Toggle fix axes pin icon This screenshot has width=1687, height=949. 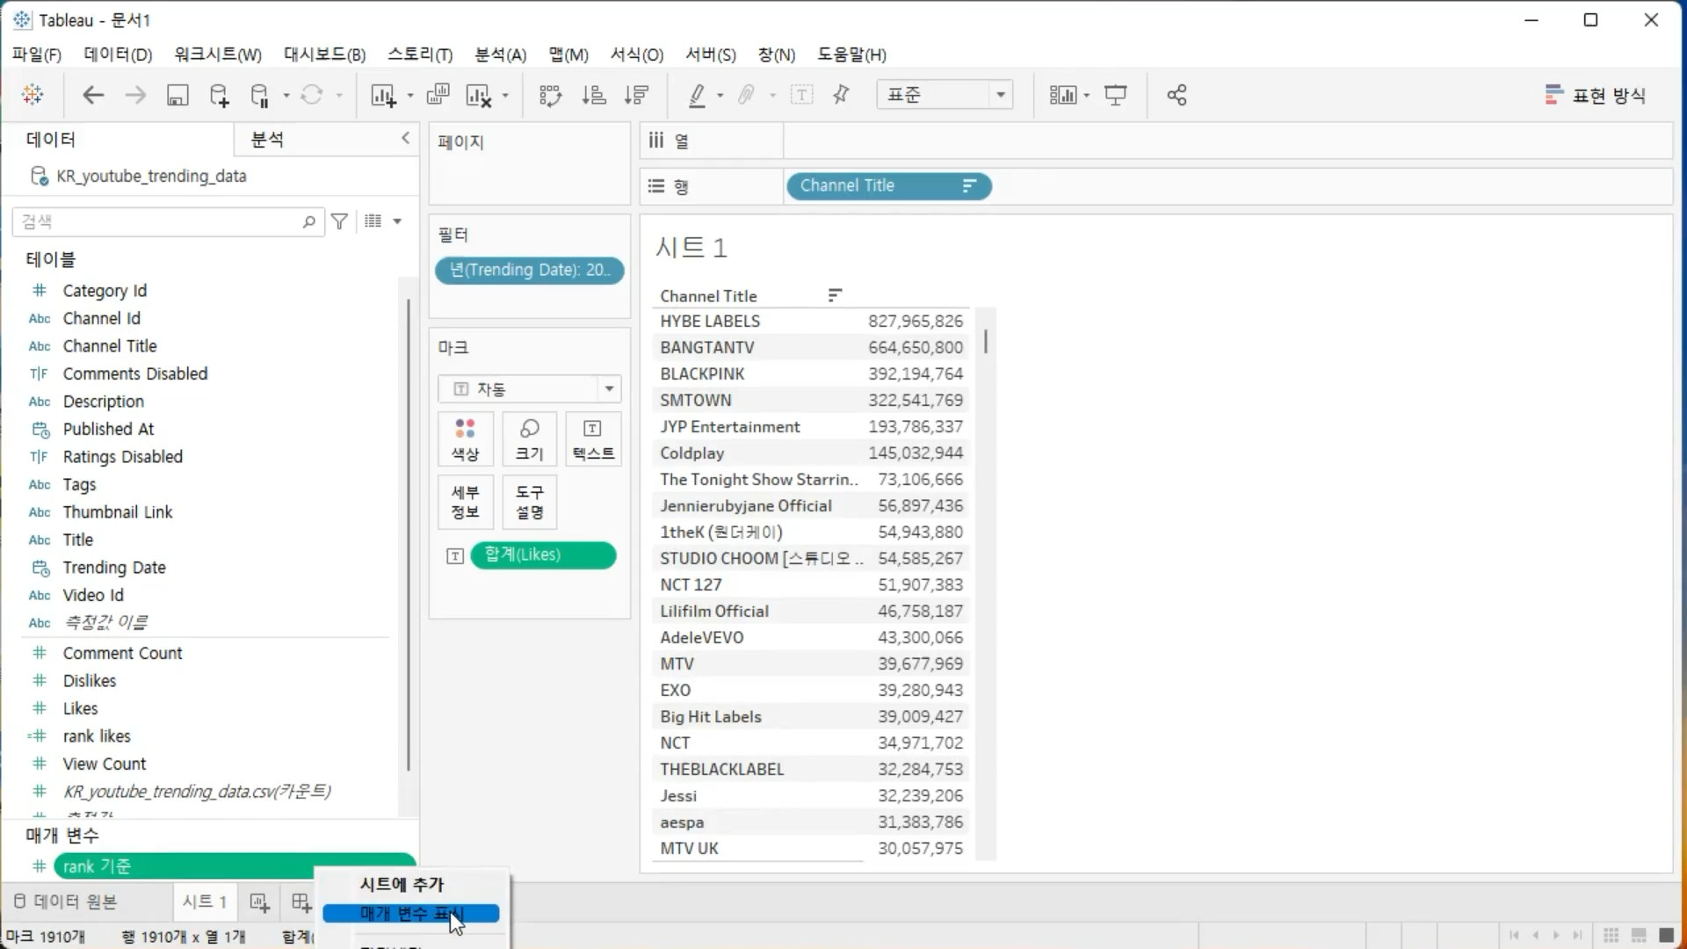click(841, 95)
